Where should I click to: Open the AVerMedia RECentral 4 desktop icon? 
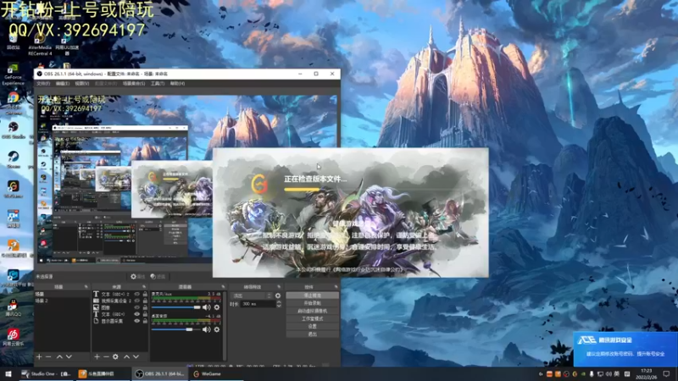click(40, 46)
